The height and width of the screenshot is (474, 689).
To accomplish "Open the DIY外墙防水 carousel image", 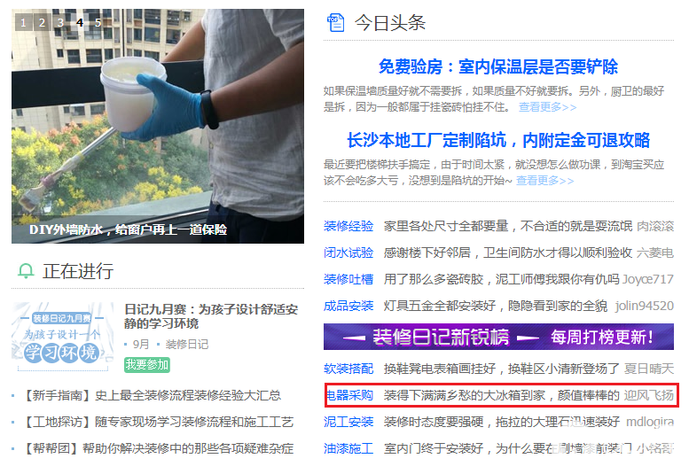I will point(158,127).
